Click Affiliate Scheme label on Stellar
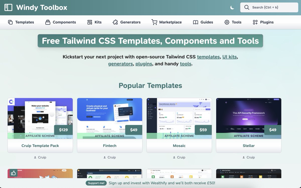The height and width of the screenshot is (188, 301). point(249,136)
